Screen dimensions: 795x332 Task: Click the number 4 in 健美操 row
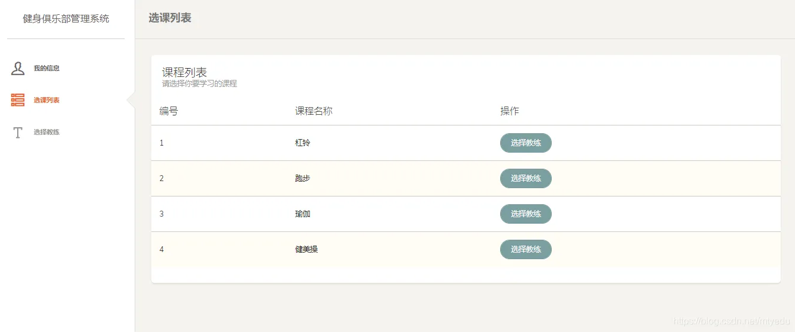161,249
